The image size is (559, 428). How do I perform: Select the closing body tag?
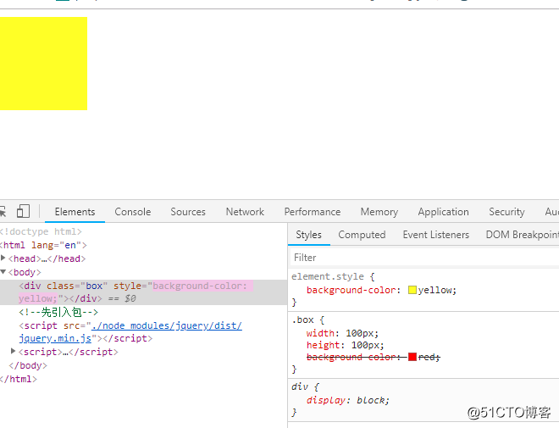click(x=28, y=365)
